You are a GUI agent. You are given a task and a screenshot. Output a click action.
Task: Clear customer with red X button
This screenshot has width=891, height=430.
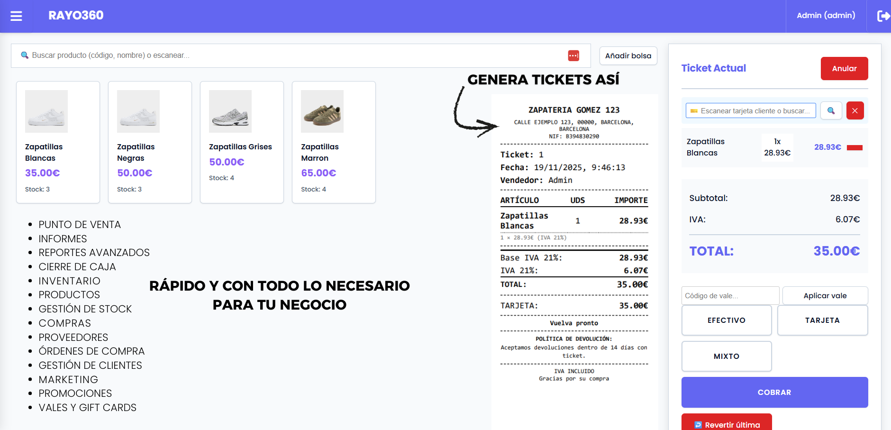[x=855, y=110]
